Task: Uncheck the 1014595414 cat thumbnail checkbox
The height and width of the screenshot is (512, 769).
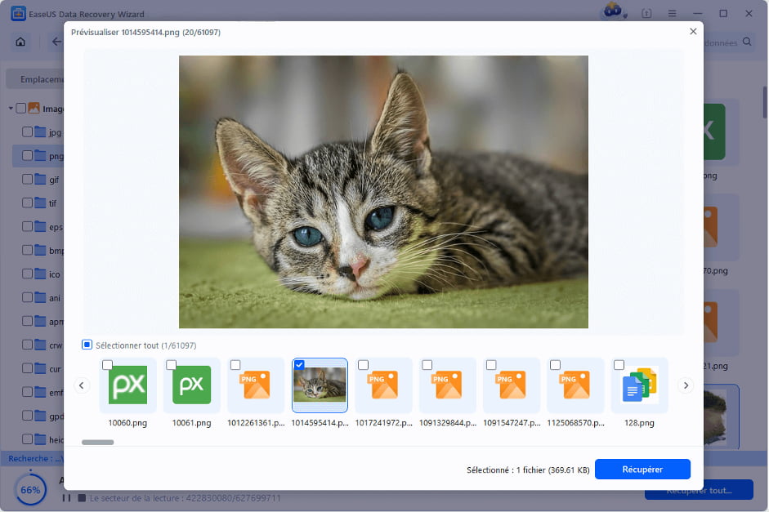Action: [x=299, y=365]
